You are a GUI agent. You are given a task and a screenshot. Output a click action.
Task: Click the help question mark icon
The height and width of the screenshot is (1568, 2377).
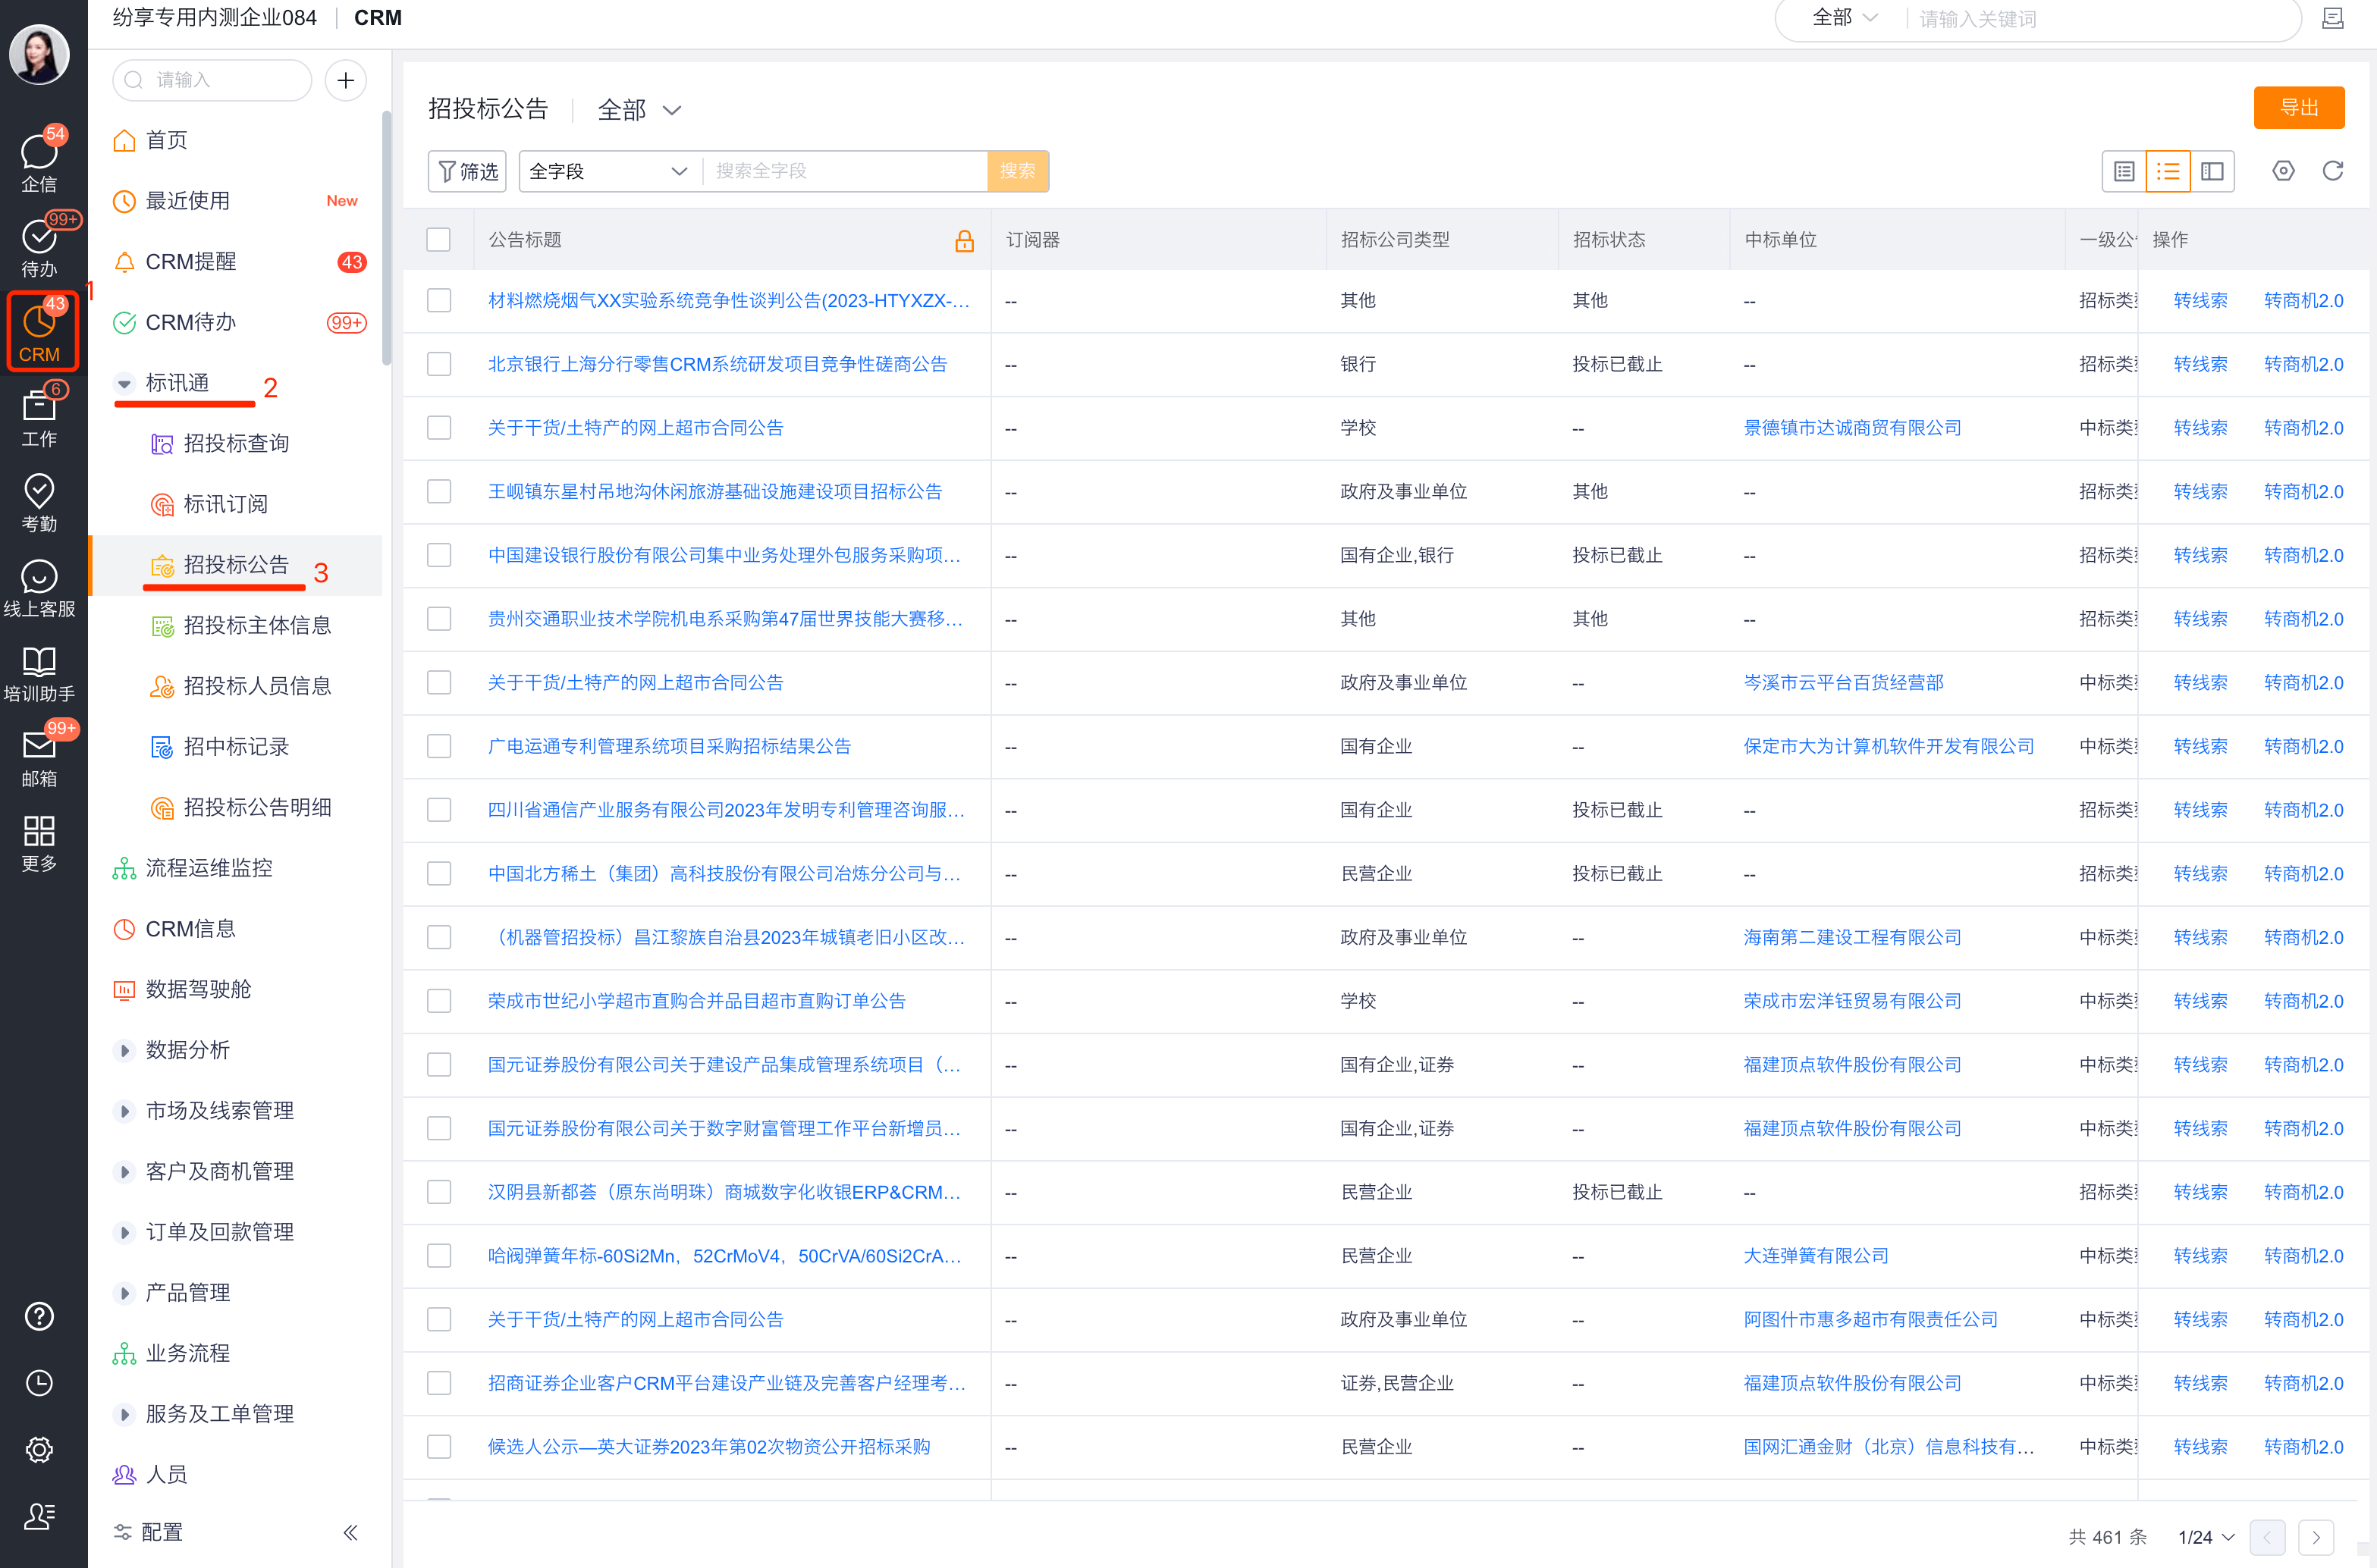pyautogui.click(x=39, y=1316)
